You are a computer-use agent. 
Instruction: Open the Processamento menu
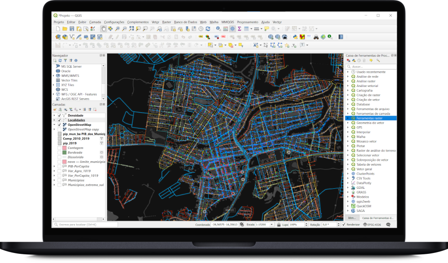pyautogui.click(x=248, y=22)
